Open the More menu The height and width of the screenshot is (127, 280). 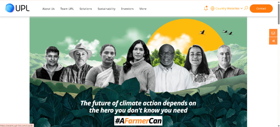point(143,9)
